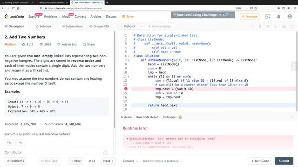298x167 pixels.
Task: Toggle fullscreen editor icon
Action: pos(292,26)
